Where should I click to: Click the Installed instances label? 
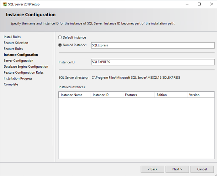[x=72, y=87]
